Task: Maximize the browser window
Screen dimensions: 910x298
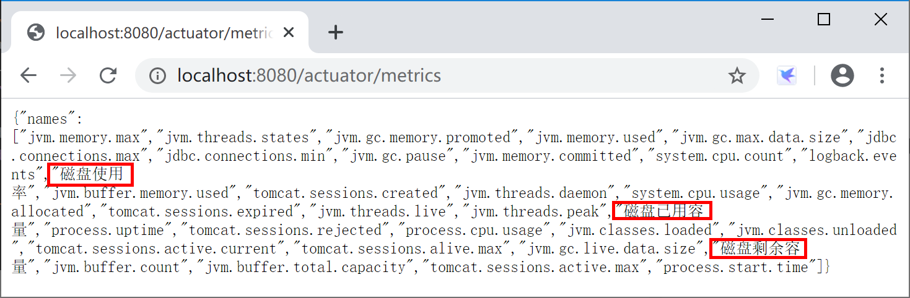Action: 824,20
